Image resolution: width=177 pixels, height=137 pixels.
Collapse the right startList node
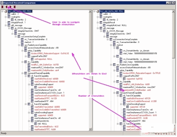[x=111, y=45]
